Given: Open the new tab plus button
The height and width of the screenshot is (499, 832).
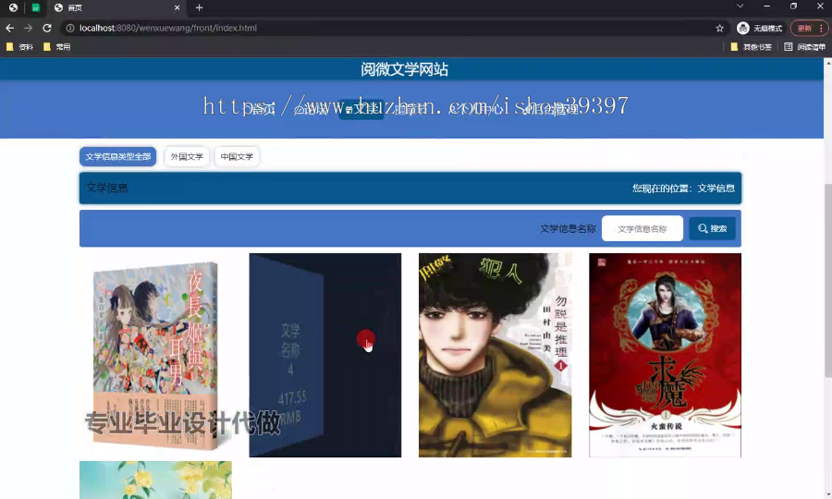Looking at the screenshot, I should (199, 7).
